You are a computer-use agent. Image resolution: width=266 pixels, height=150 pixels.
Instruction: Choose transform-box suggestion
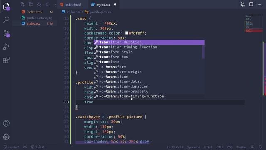pyautogui.click(x=149, y=57)
